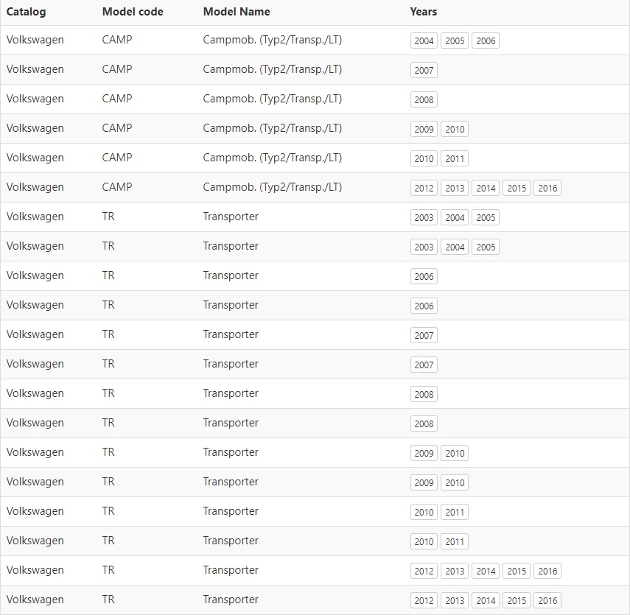Click the 2009 badge in the CAMP row
630x615 pixels.
tap(424, 130)
